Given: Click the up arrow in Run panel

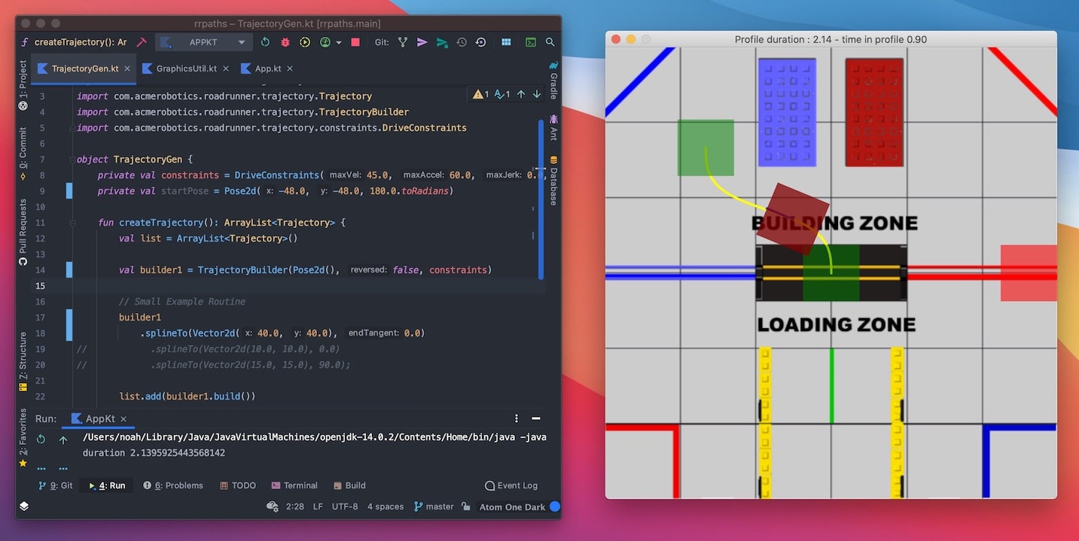Looking at the screenshot, I should (63, 439).
